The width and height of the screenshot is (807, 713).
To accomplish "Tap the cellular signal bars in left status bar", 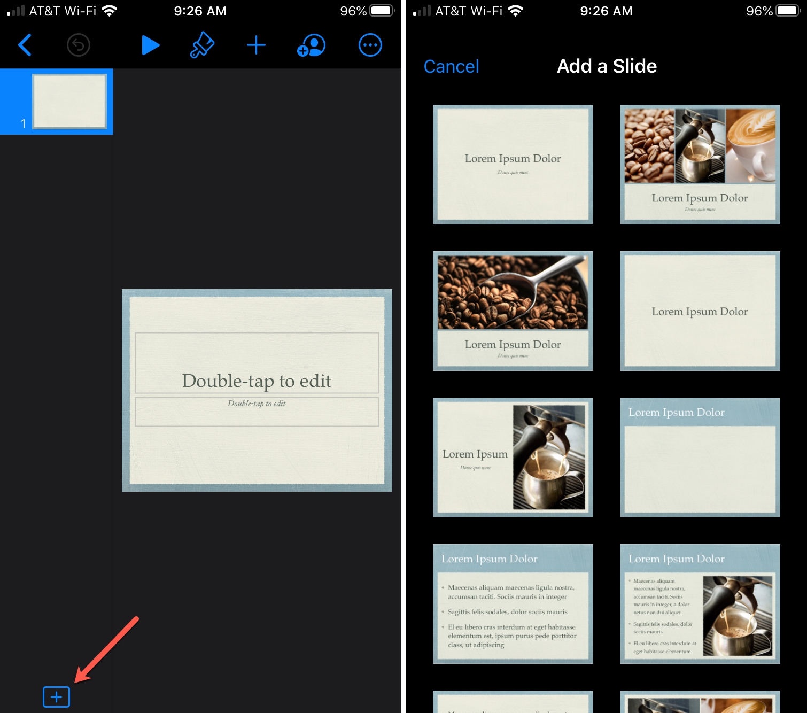I will click(x=15, y=11).
